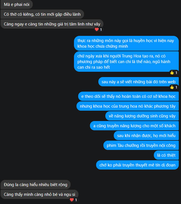Click 'Đúng la càng hiểu nhiêu' message

(36, 185)
